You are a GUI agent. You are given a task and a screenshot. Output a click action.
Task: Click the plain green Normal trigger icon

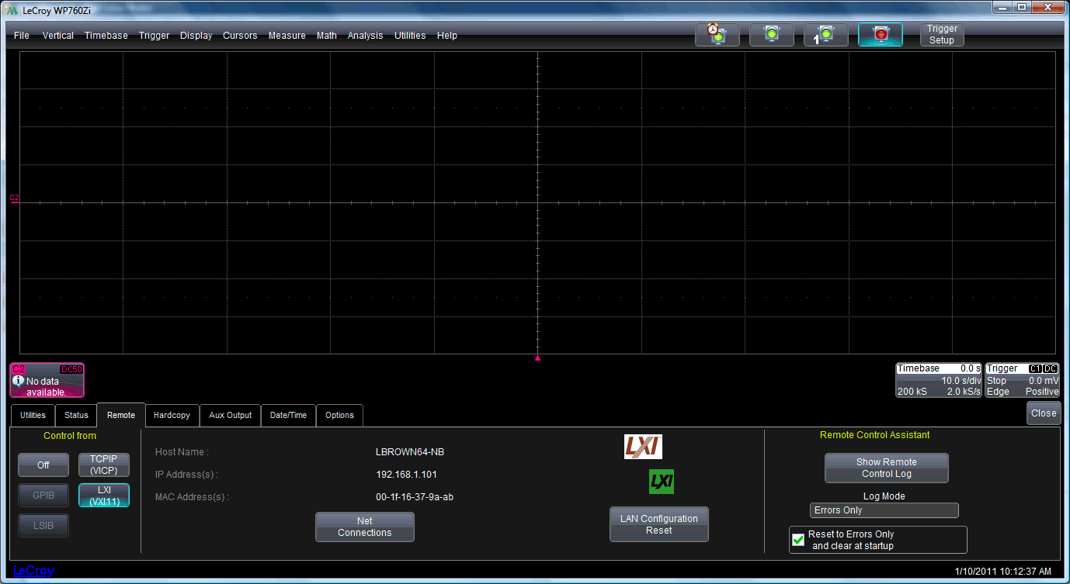(771, 35)
